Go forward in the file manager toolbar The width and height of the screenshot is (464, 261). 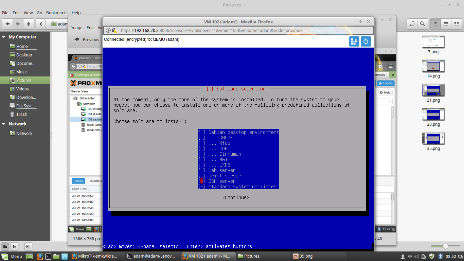tap(18, 24)
